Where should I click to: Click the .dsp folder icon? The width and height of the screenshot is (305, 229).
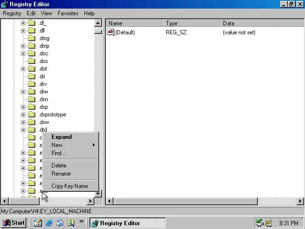[x=31, y=107]
